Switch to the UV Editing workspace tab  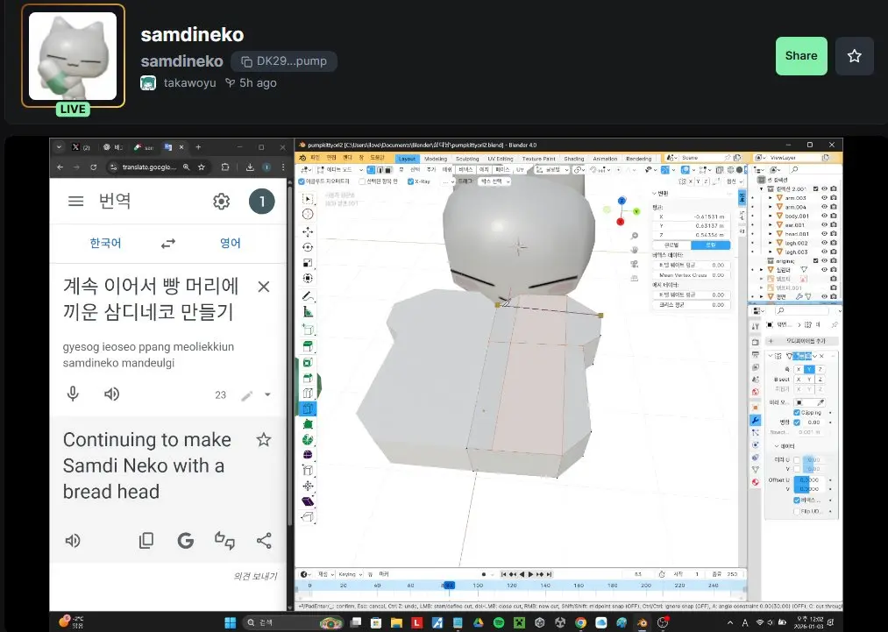point(501,159)
